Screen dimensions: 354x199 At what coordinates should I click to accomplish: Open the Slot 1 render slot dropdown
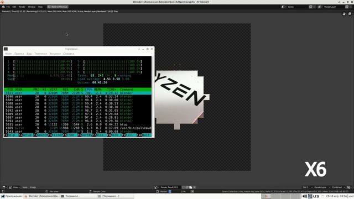(x=308, y=187)
